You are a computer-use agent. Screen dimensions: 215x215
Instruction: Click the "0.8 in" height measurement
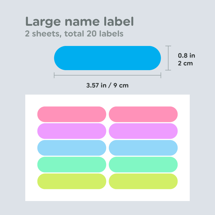click(x=187, y=56)
